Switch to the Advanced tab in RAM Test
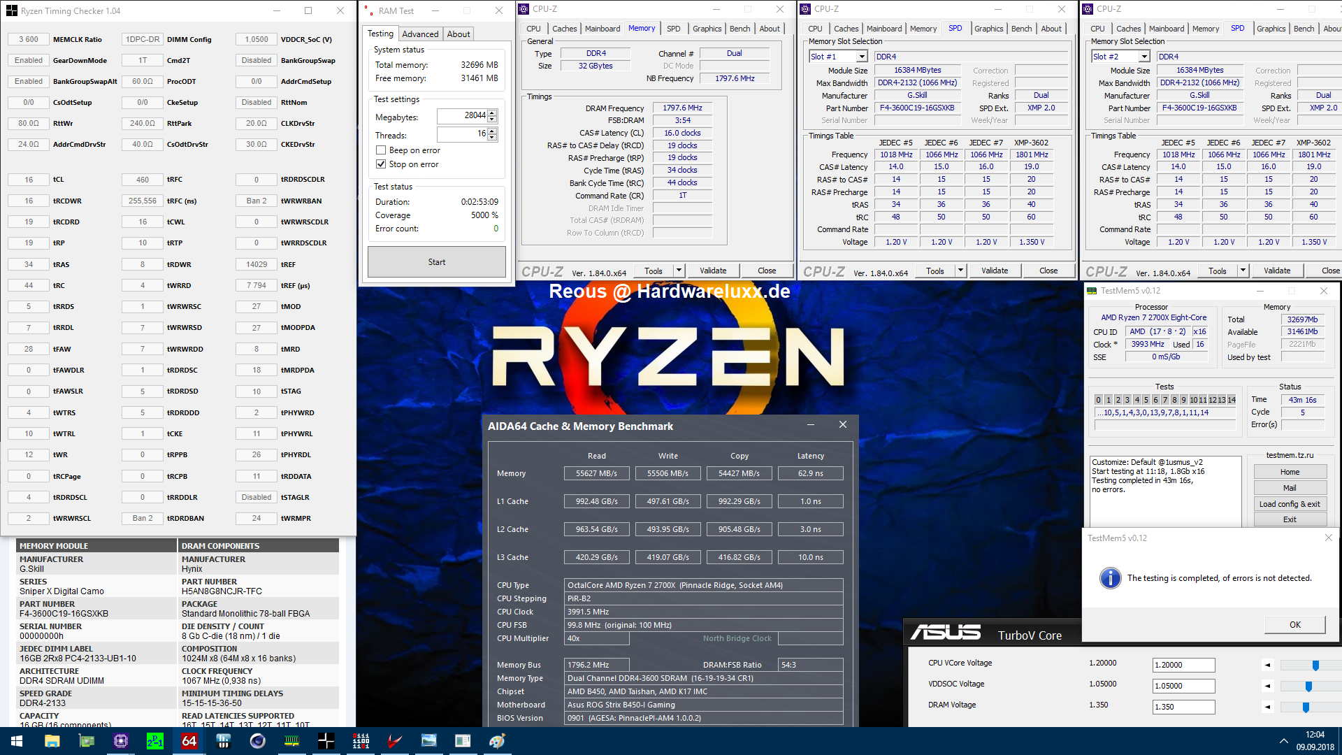 [x=420, y=34]
